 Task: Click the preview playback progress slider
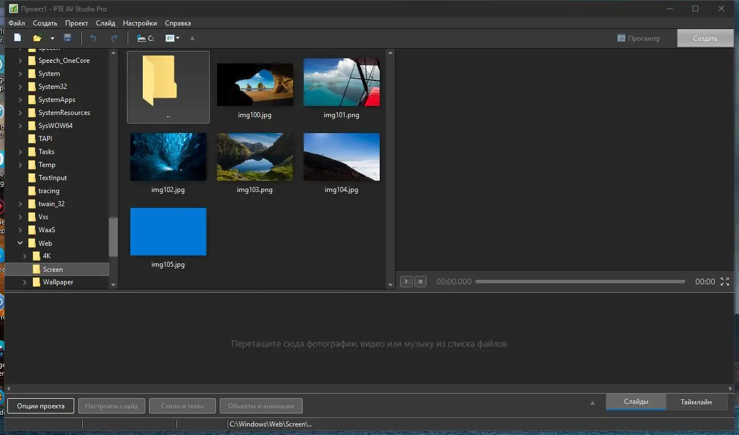(579, 282)
